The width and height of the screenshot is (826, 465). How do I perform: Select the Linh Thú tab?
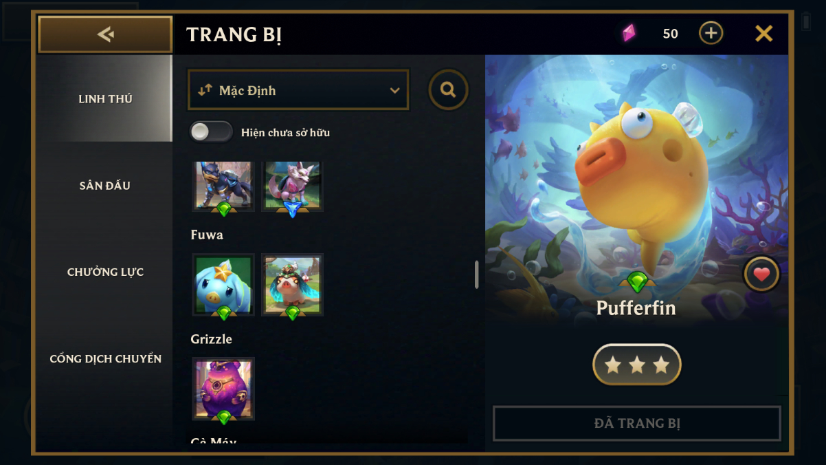click(x=105, y=98)
